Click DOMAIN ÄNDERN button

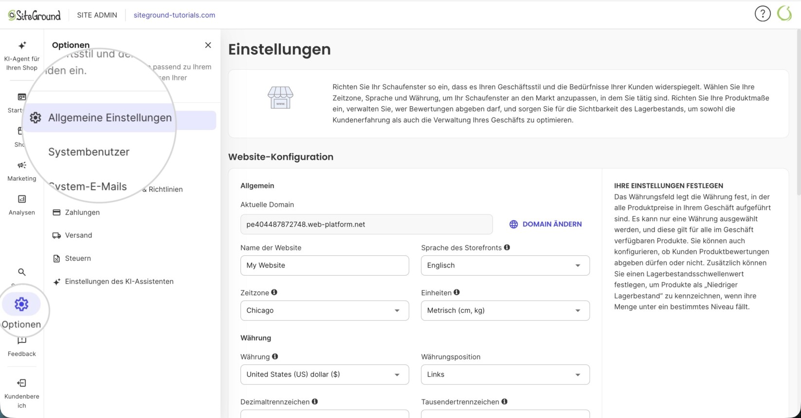[546, 224]
